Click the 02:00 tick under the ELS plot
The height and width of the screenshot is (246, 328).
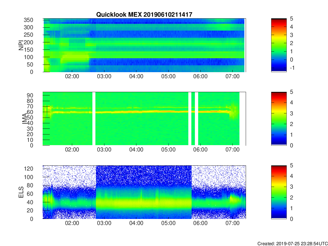[72, 224]
